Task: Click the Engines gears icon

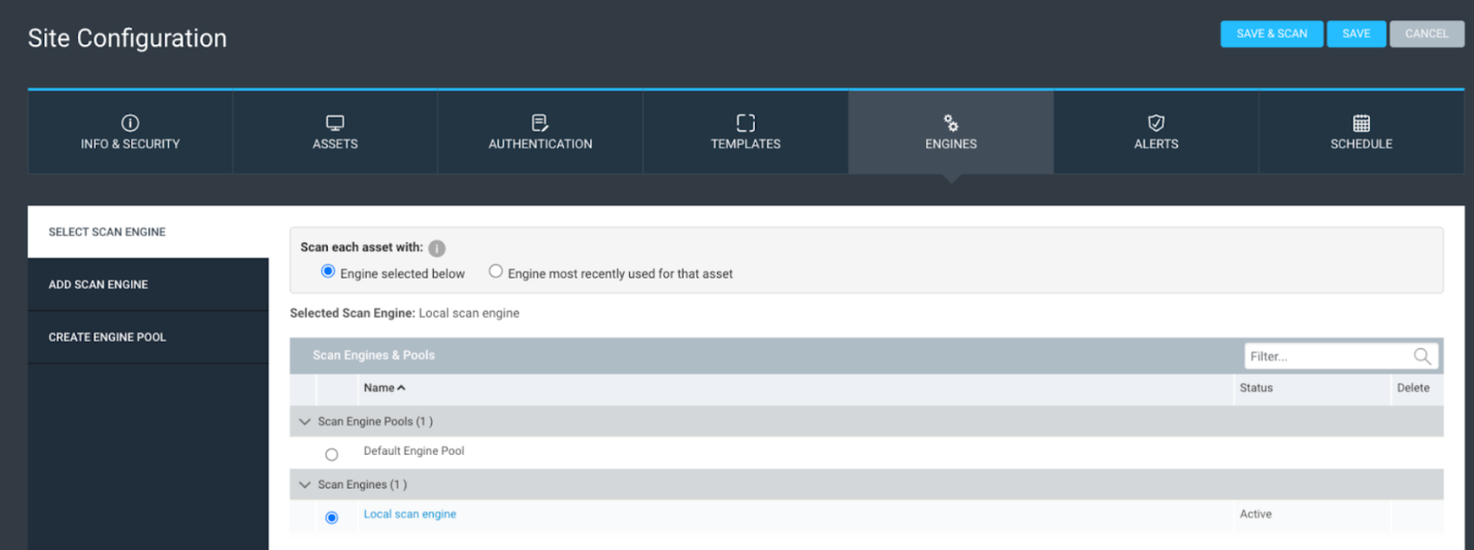Action: (951, 123)
